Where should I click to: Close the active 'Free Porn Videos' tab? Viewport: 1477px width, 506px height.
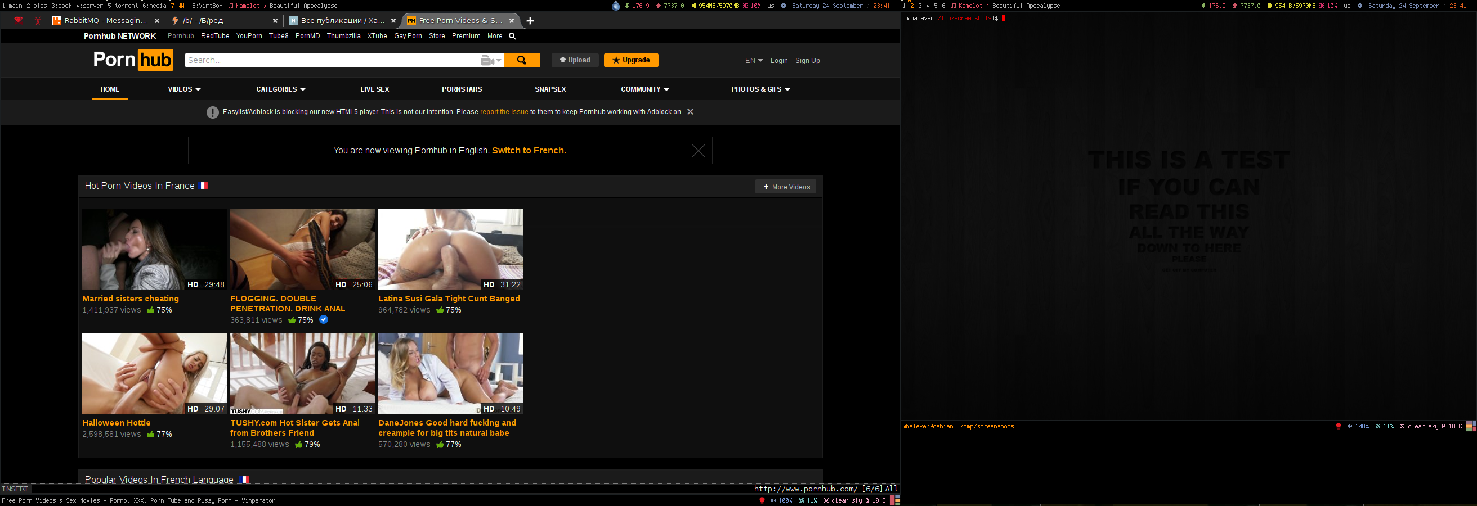[x=512, y=21]
